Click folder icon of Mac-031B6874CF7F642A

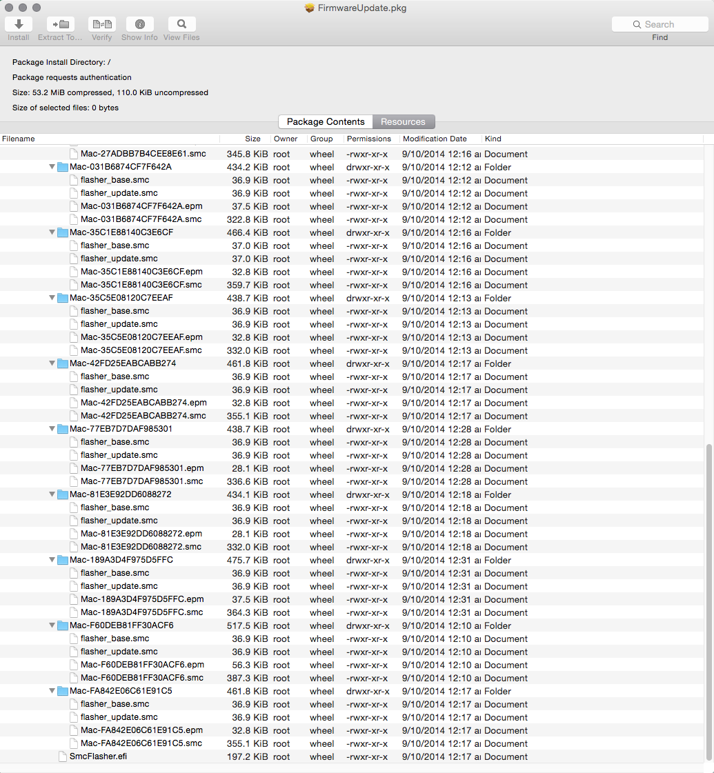click(63, 167)
